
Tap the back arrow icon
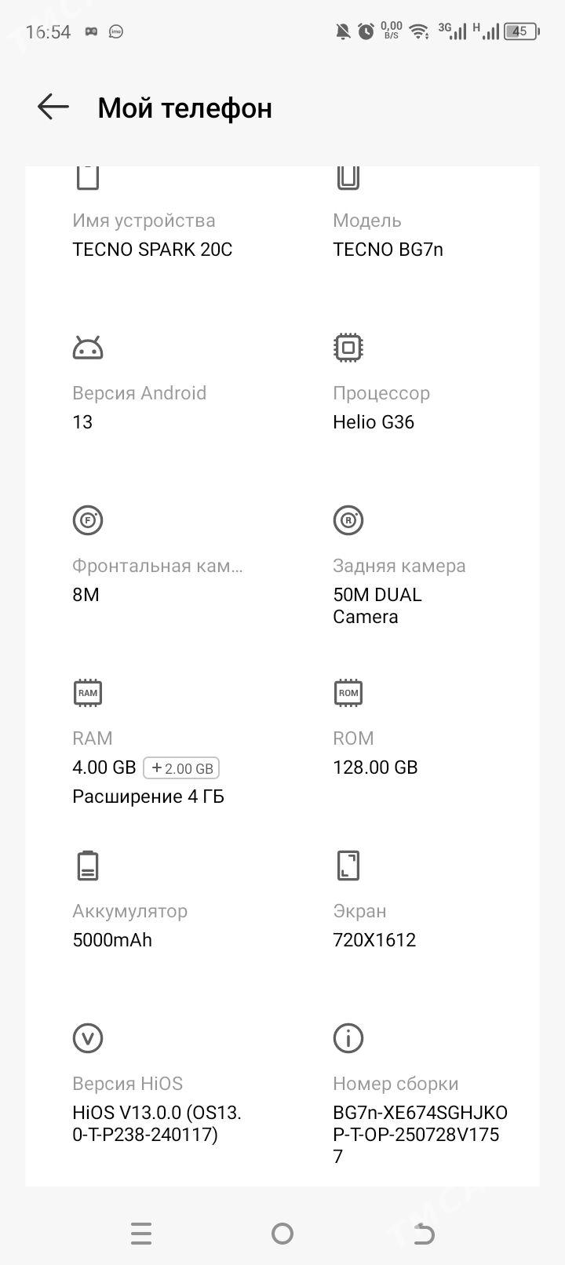point(53,107)
